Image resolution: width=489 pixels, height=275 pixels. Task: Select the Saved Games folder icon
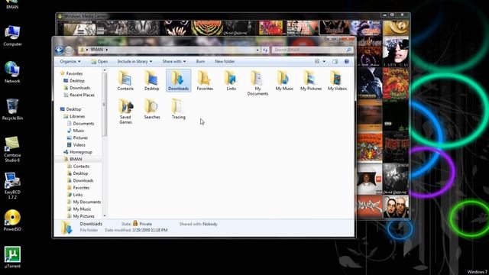click(125, 112)
